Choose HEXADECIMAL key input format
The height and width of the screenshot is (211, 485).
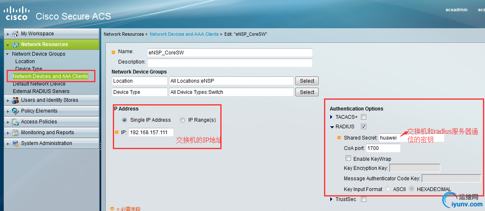click(412, 189)
